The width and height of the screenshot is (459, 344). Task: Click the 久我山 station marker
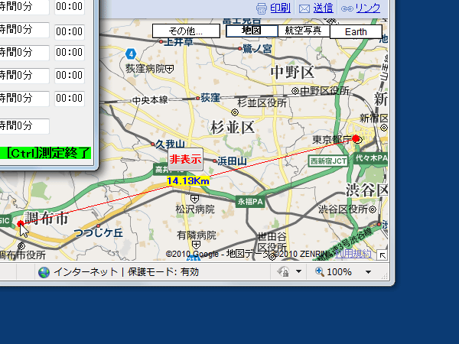[152, 144]
